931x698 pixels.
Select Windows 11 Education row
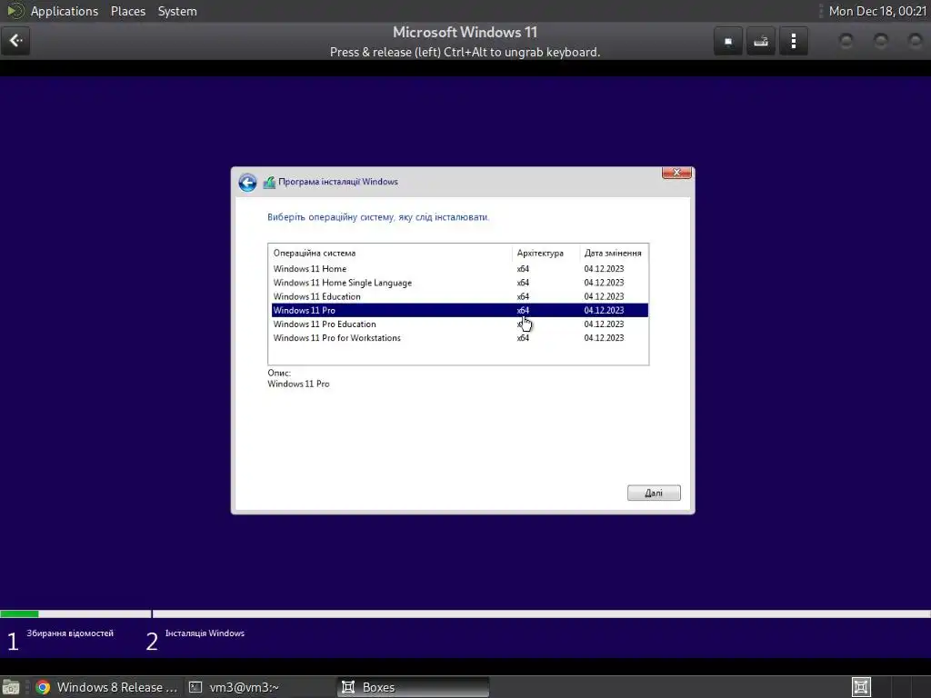[459, 296]
